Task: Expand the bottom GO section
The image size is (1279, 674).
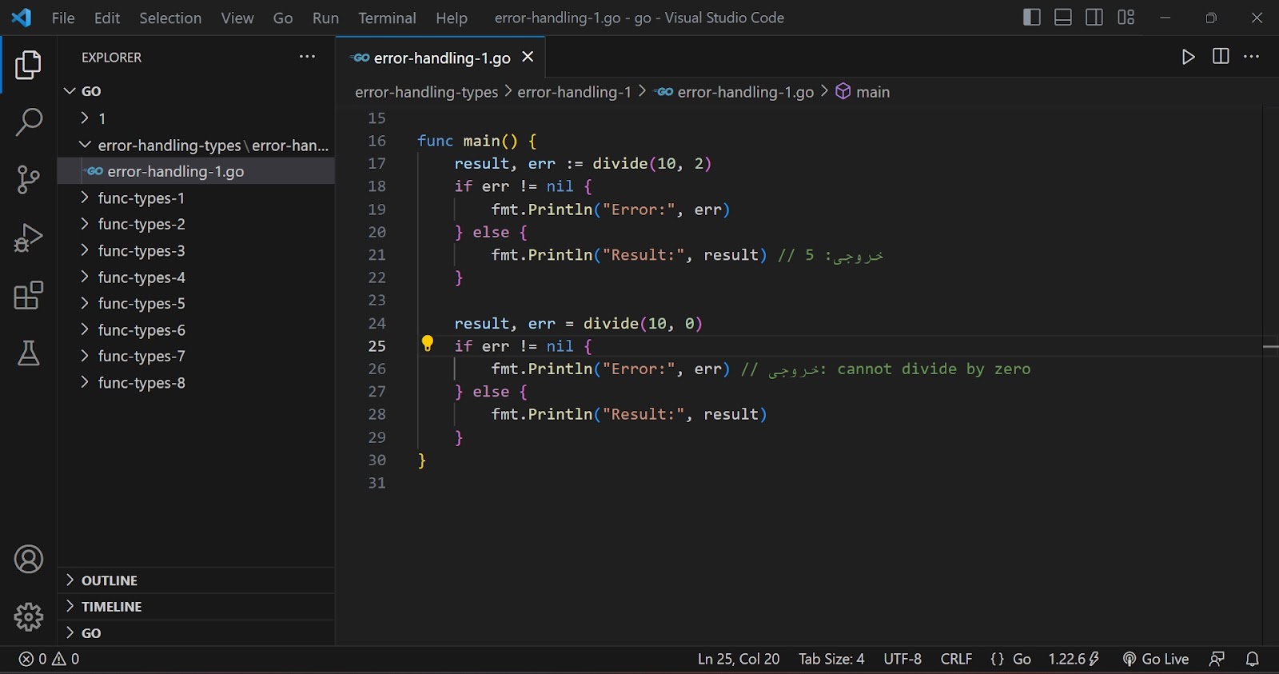Action: point(196,633)
